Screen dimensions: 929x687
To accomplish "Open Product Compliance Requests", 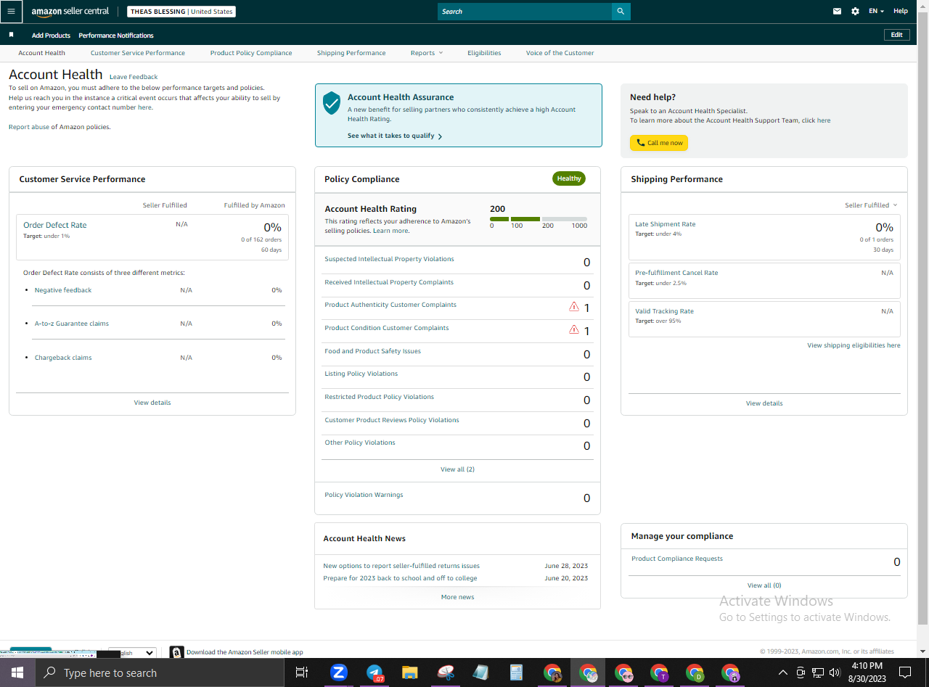I will pyautogui.click(x=677, y=559).
